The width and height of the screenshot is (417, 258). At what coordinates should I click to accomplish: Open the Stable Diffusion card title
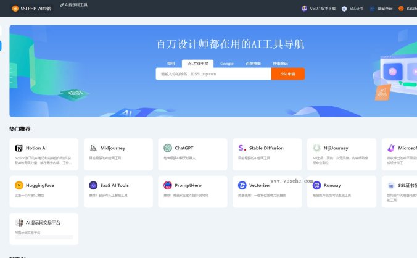[x=266, y=148]
